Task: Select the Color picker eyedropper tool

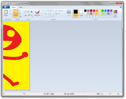Action: tap(28, 15)
